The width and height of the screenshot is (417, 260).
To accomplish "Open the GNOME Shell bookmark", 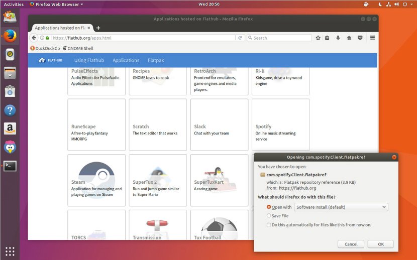I will [x=78, y=48].
